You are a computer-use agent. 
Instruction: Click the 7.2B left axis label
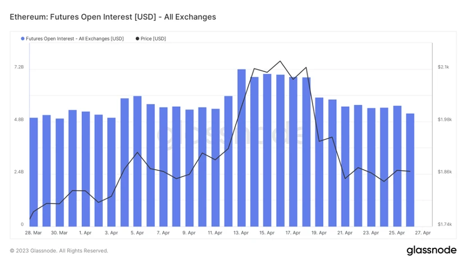(x=19, y=67)
